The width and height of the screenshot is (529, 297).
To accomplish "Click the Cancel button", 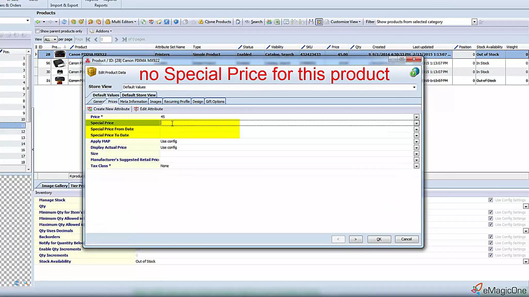I will [406, 239].
